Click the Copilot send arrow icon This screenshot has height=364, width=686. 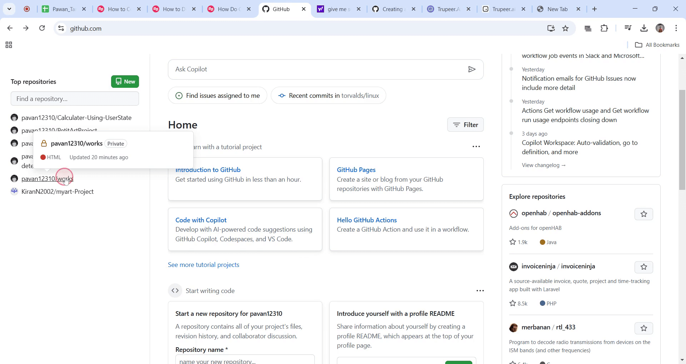tap(472, 69)
